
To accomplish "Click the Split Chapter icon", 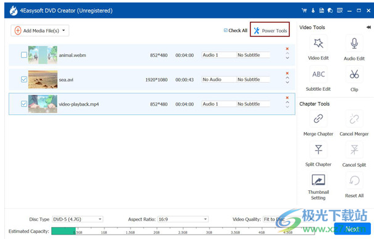I will [318, 149].
